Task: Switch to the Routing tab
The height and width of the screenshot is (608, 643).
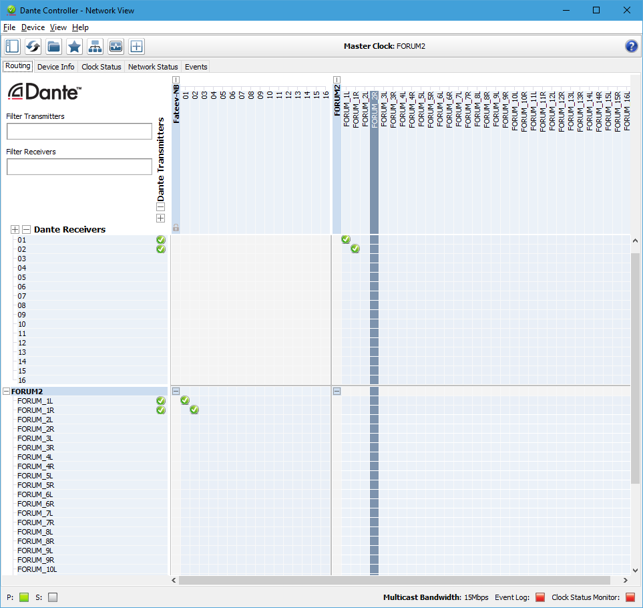Action: 17,66
